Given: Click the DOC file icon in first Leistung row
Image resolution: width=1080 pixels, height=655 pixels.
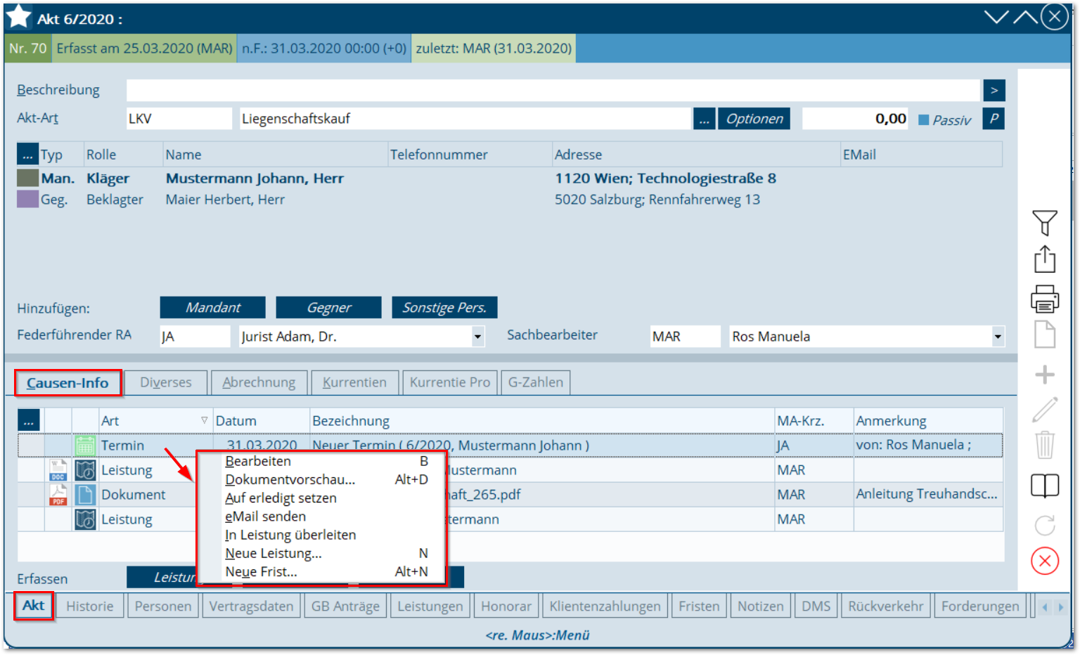Looking at the screenshot, I should (x=58, y=470).
